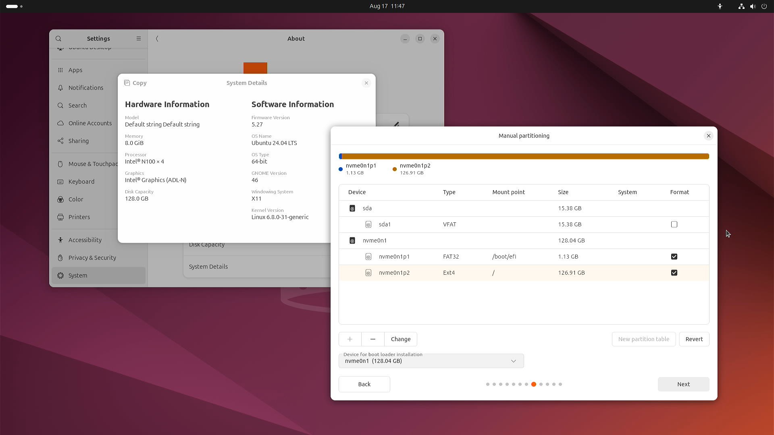
Task: Click the Notifications bell icon
Action: 60,88
